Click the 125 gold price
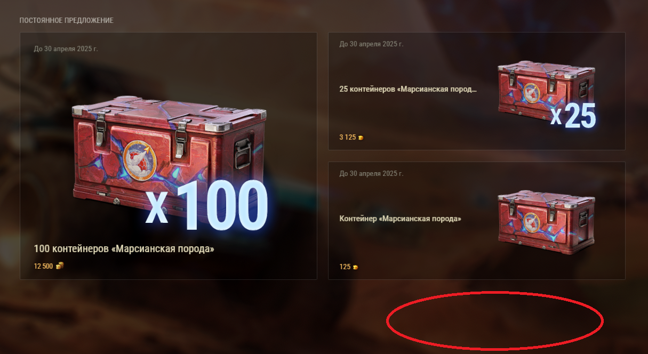The width and height of the screenshot is (648, 354). pyautogui.click(x=345, y=267)
